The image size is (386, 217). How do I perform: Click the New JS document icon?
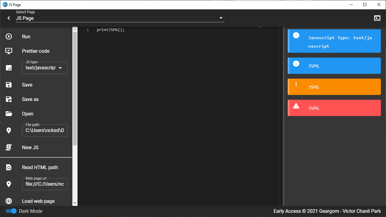[9, 147]
